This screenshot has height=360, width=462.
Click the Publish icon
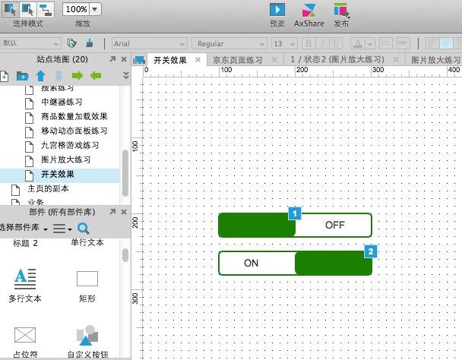pos(341,11)
